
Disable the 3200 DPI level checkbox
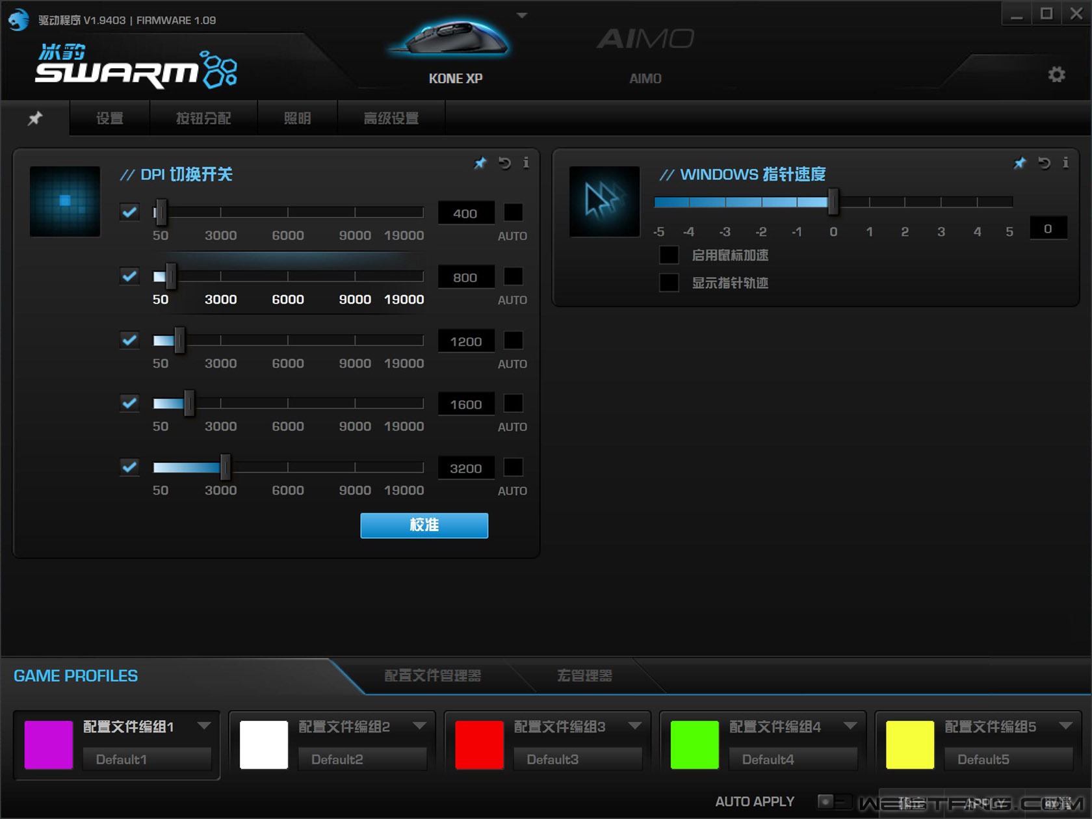coord(129,467)
